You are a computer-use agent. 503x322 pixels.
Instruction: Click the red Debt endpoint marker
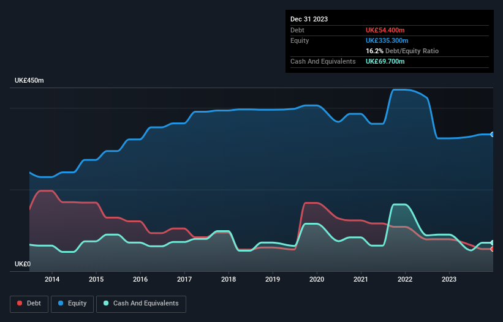tap(493, 249)
